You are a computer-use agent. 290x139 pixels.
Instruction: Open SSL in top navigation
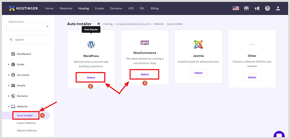(x=142, y=8)
